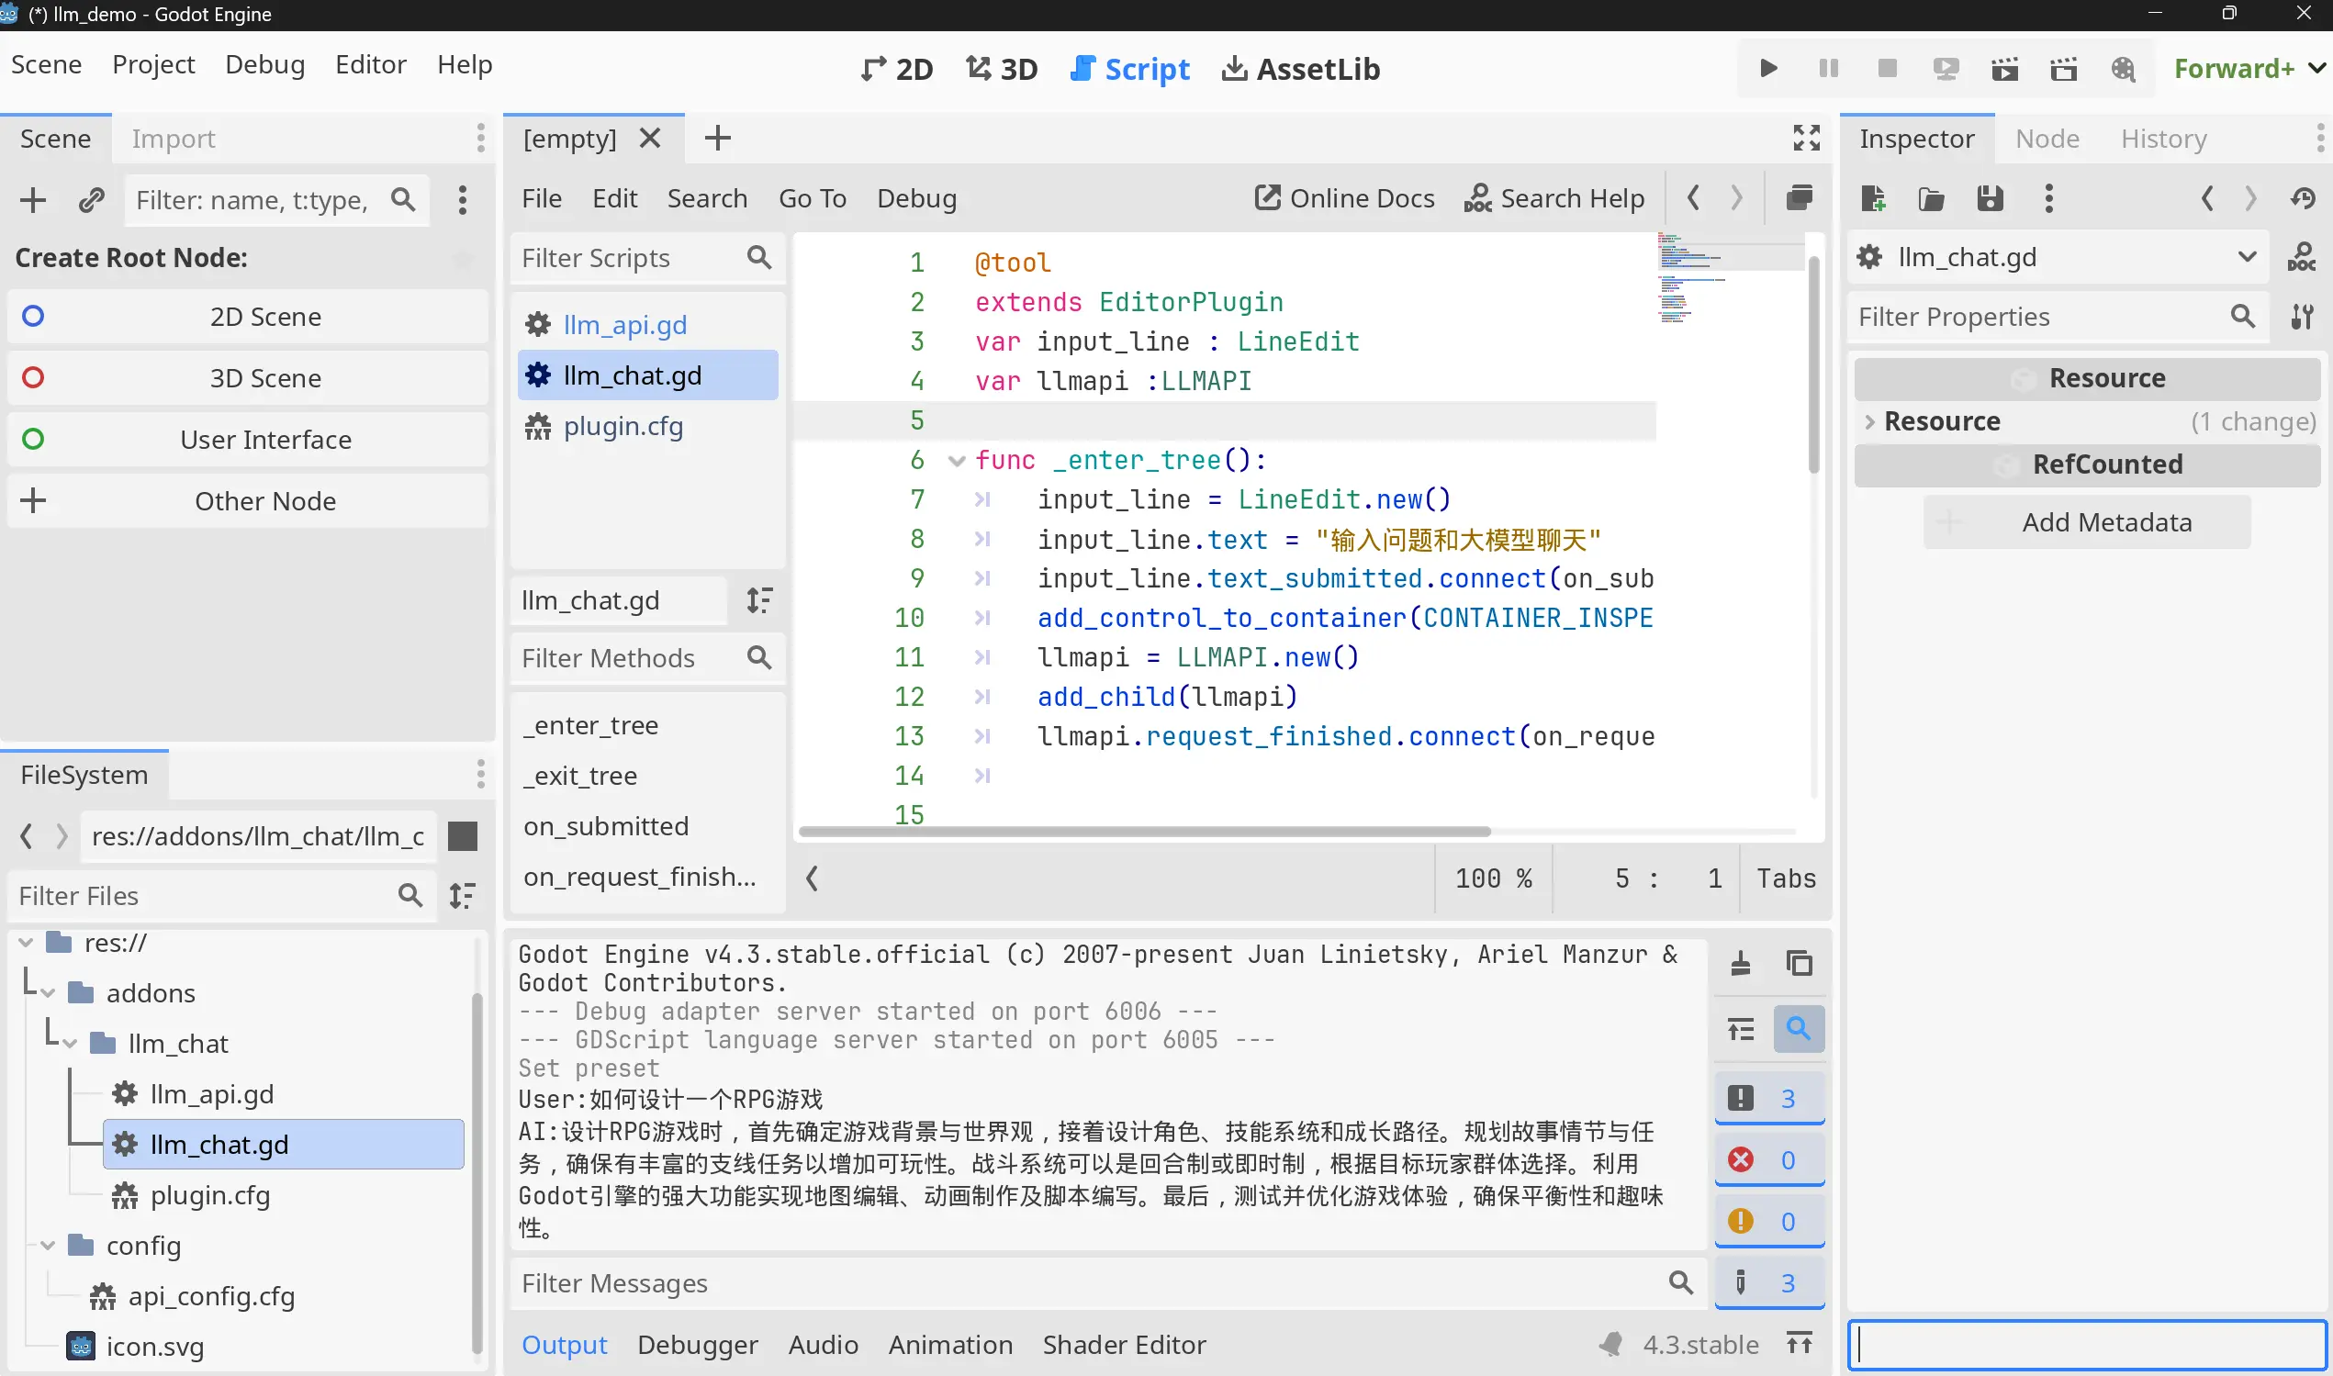This screenshot has height=1376, width=2333.
Task: Click the code horizontal scrollbar
Action: [x=1144, y=831]
